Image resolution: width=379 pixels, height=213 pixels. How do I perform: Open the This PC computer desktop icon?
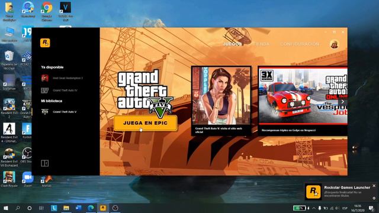pos(9,34)
